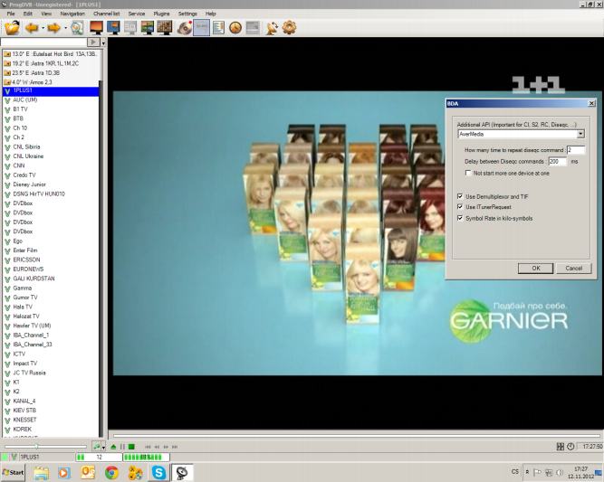The width and height of the screenshot is (604, 482).
Task: Open the Channel list menu
Action: [107, 14]
